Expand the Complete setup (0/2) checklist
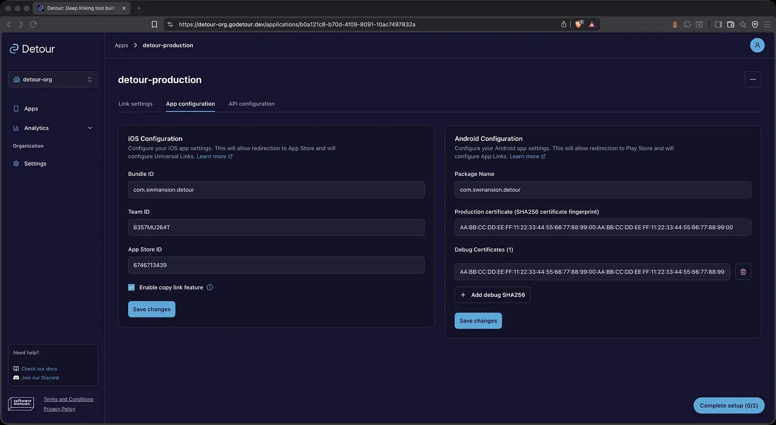The image size is (776, 425). coord(728,406)
